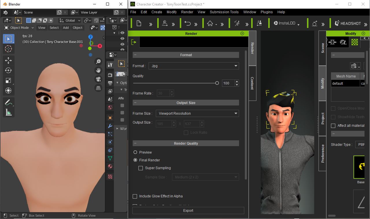Open Blender's Modifiers wrench properties tab
Image resolution: width=370 pixels, height=219 pixels.
110,126
